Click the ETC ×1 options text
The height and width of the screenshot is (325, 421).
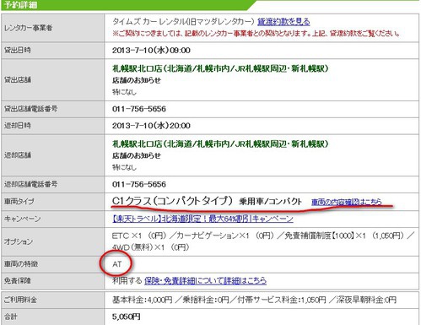tap(139, 236)
